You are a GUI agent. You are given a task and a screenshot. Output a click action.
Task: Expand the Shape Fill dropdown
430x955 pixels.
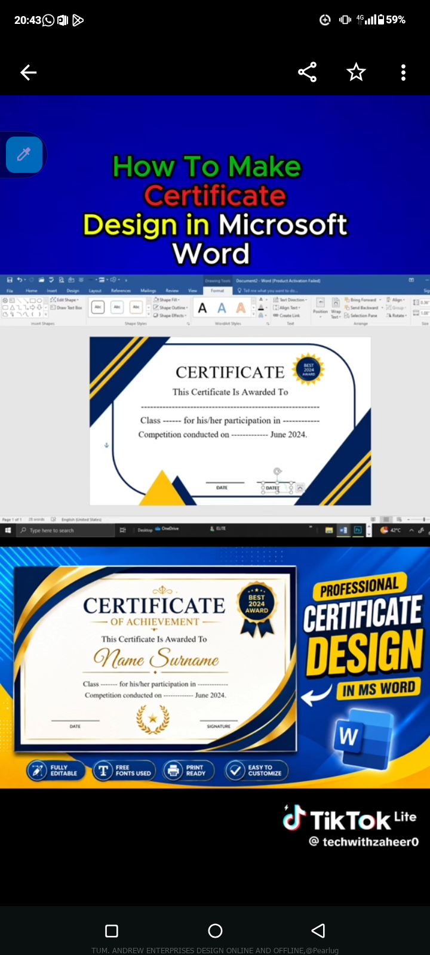(x=167, y=300)
